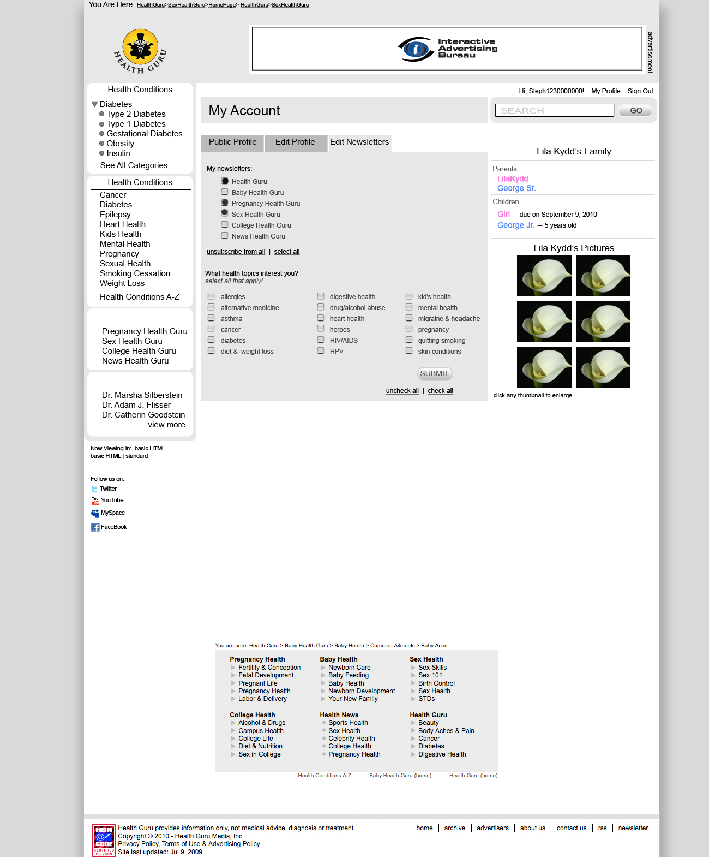Image resolution: width=709 pixels, height=857 pixels.
Task: Switch to standard viewing mode
Action: (136, 456)
